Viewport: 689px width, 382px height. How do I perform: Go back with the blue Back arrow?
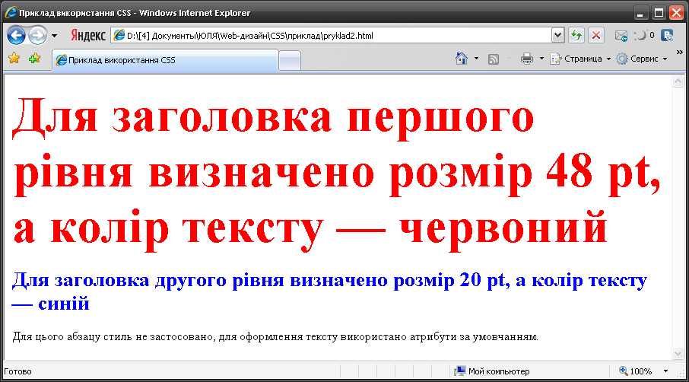(x=16, y=36)
